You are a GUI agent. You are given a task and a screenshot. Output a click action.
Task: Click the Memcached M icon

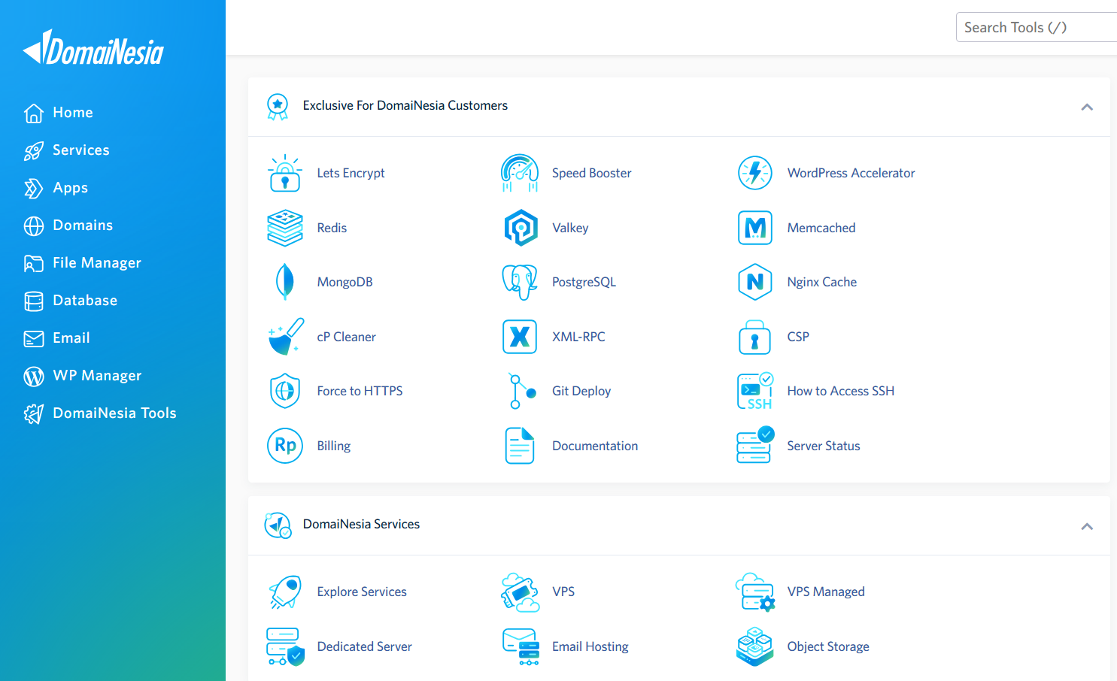755,228
